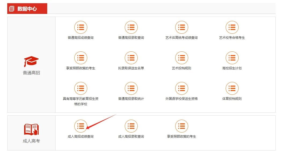
Task: Select the 高校招生计划 icon
Action: 232,58
